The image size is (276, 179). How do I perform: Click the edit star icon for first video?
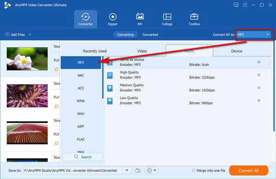point(56,69)
